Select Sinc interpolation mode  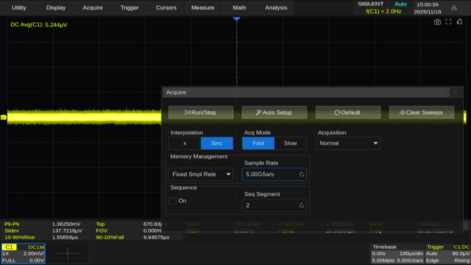coord(217,143)
